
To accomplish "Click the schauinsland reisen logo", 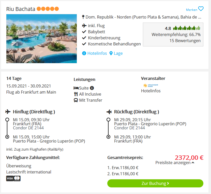I will tap(150, 85).
